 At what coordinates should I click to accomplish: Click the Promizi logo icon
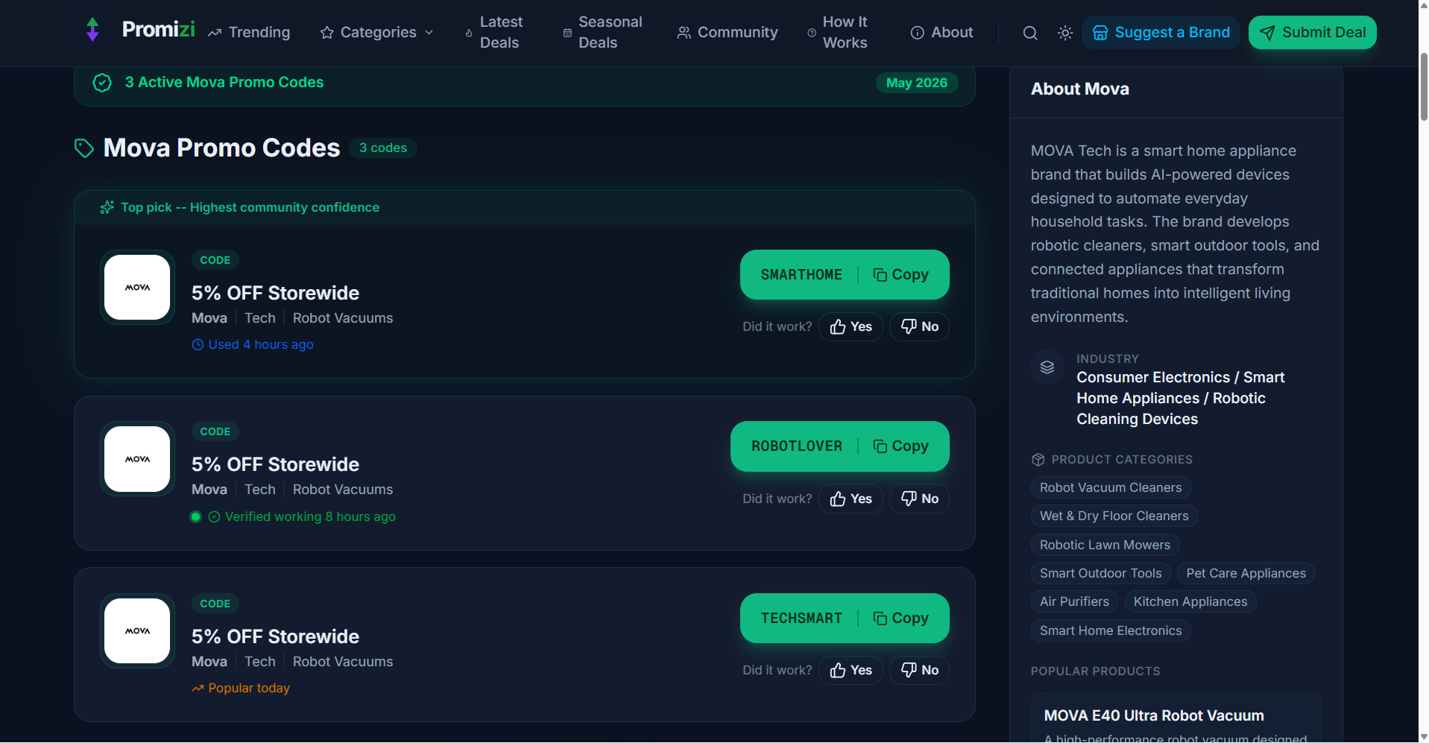pos(92,30)
